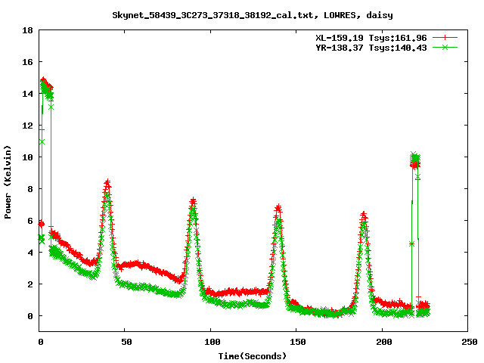Click the y-axis tick label 18
This screenshot has width=484, height=363.
(x=27, y=30)
